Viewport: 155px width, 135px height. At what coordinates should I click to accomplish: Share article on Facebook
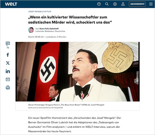coord(8,55)
